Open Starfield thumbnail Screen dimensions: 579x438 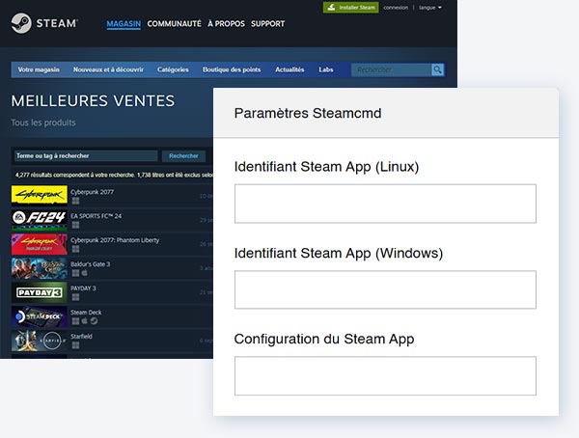40,340
